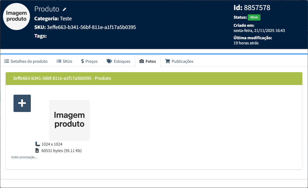Switch to the SKUs tab
308x188 pixels.
(x=64, y=61)
